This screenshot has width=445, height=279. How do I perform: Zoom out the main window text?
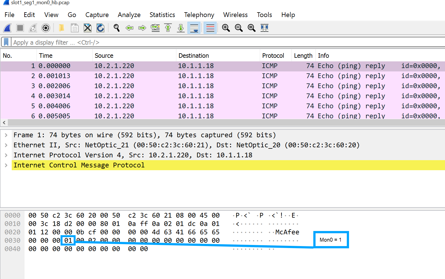[x=239, y=28]
